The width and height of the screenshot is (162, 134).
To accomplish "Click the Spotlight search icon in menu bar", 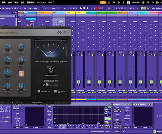I will point(153,2).
